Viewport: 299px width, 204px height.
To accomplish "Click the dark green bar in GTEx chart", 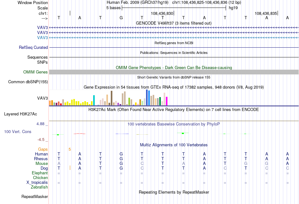I will (x=160, y=101).
